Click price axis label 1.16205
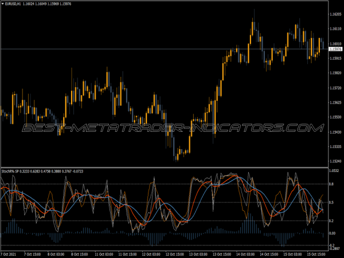344x258 pixels. click(335, 14)
